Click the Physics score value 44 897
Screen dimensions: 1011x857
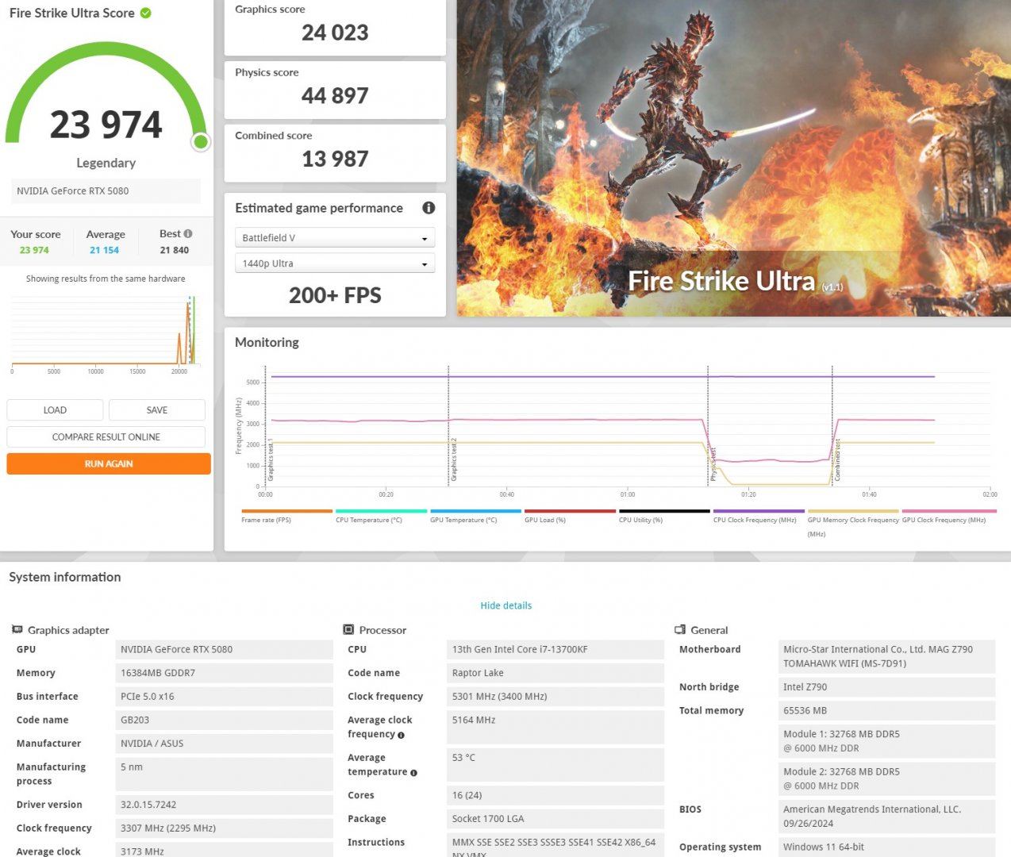pyautogui.click(x=335, y=96)
